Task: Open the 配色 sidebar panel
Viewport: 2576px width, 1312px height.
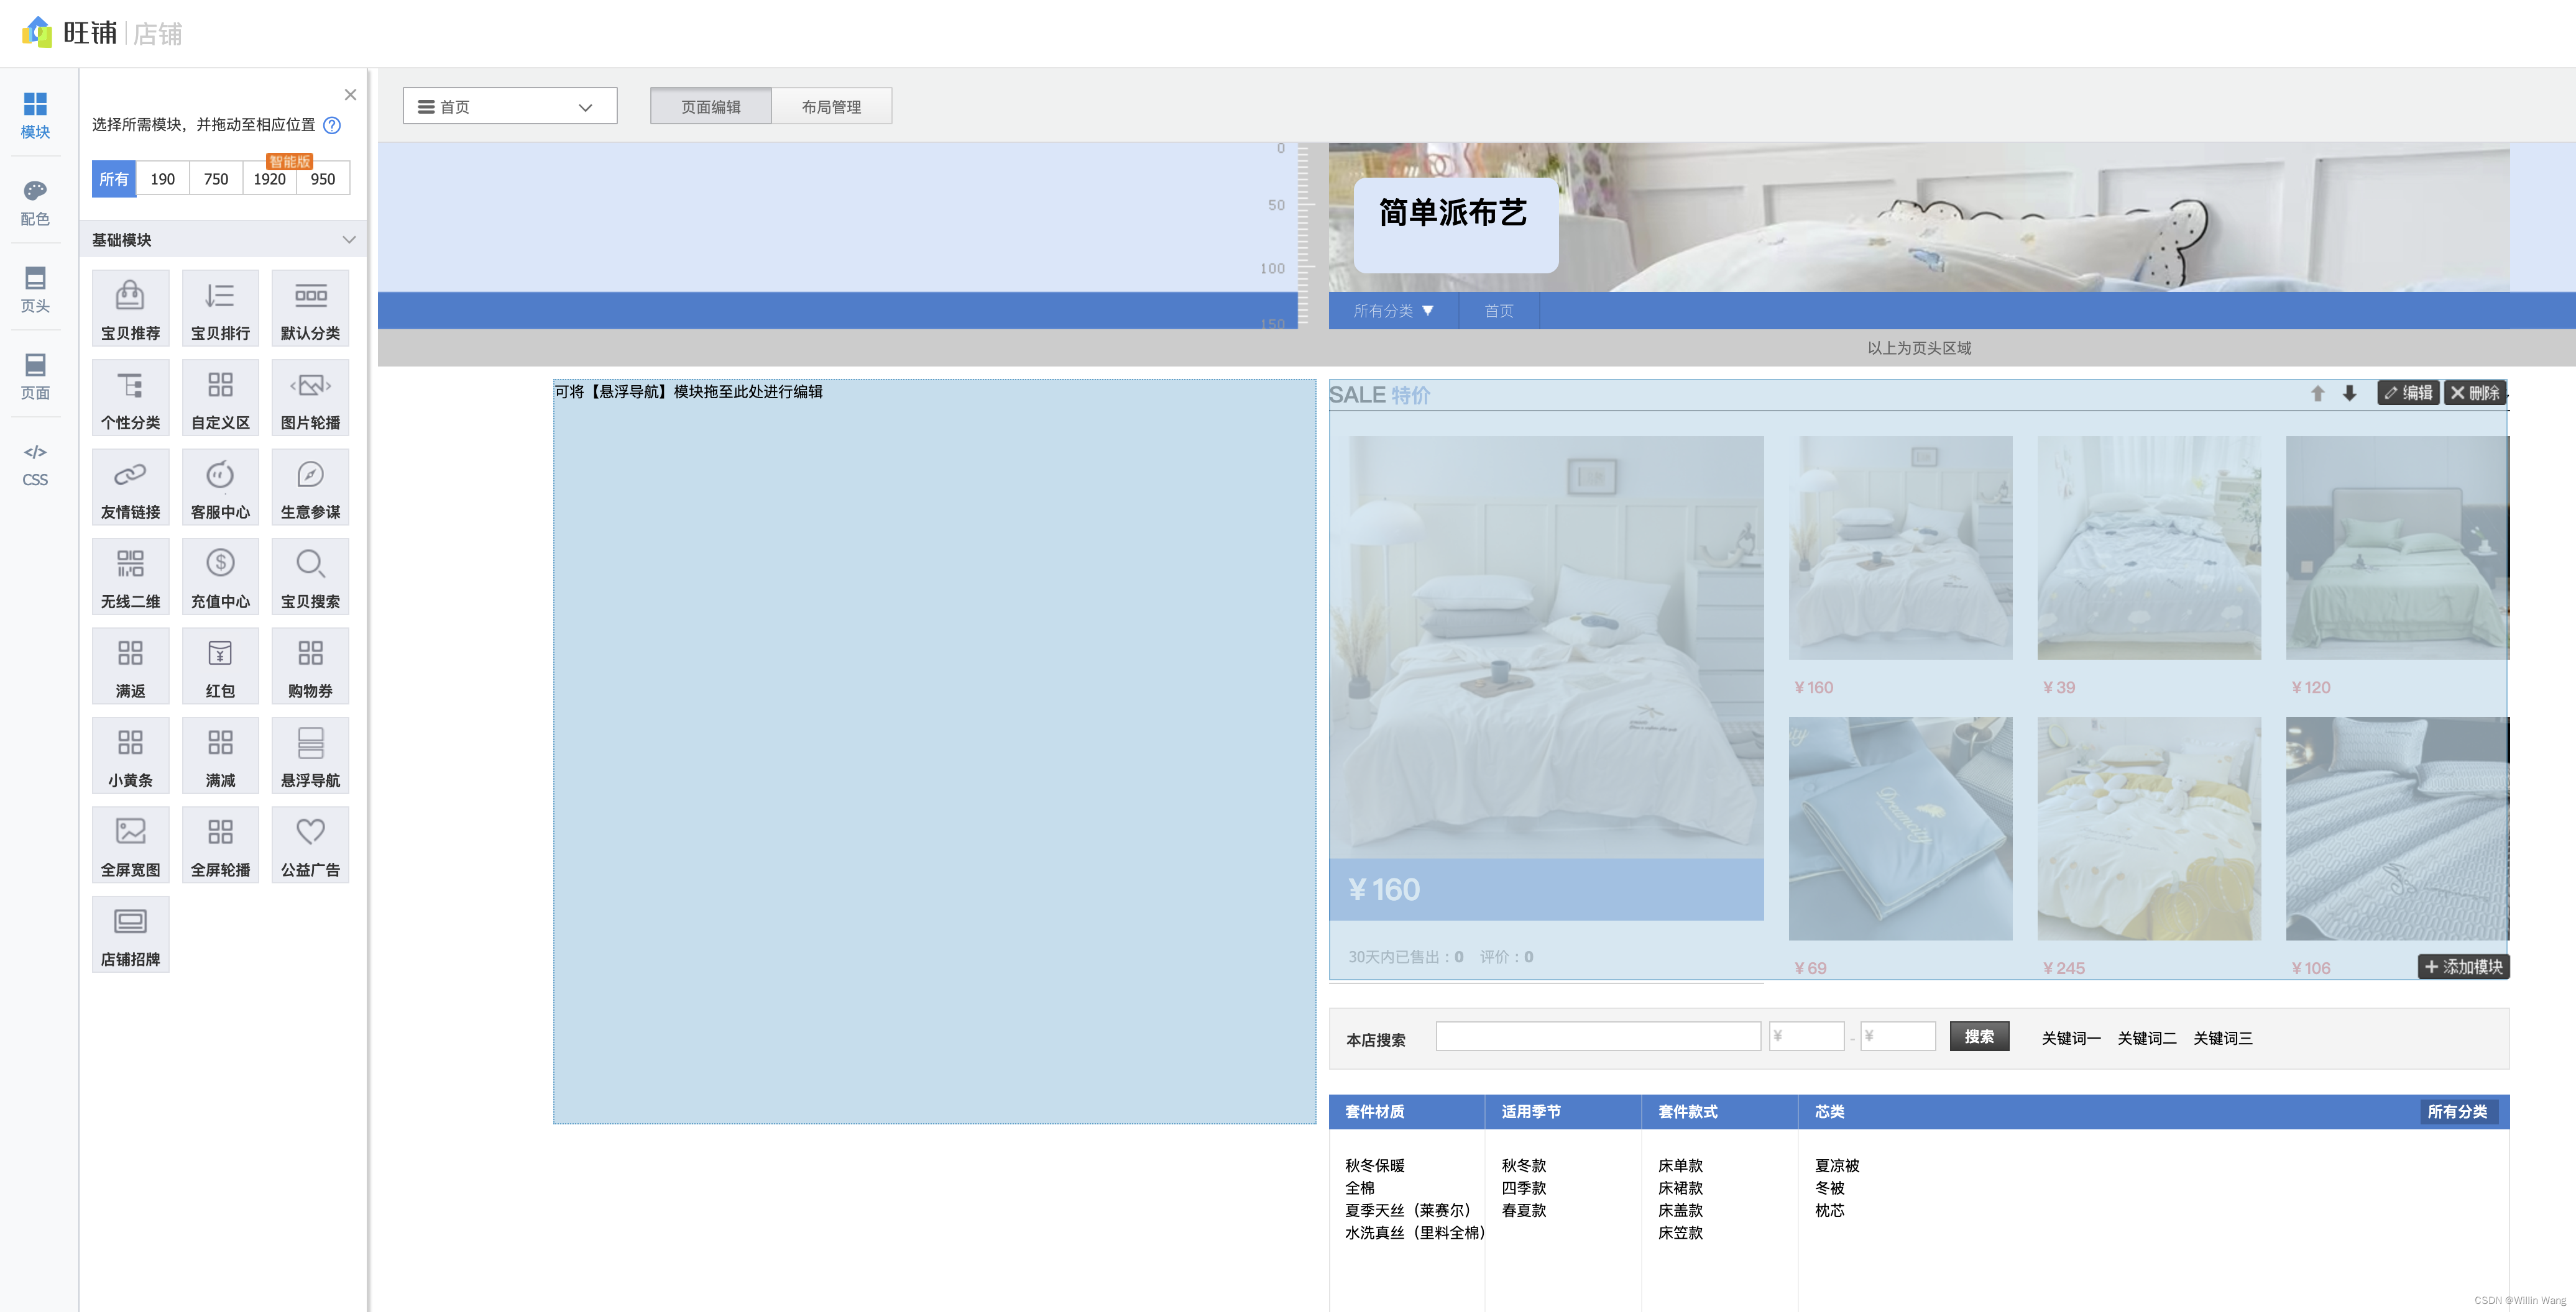Action: coord(35,202)
